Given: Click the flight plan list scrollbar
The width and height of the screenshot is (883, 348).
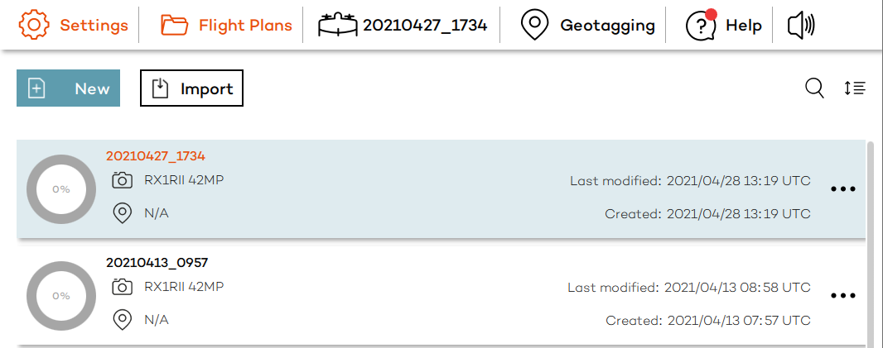Looking at the screenshot, I should pyautogui.click(x=871, y=240).
